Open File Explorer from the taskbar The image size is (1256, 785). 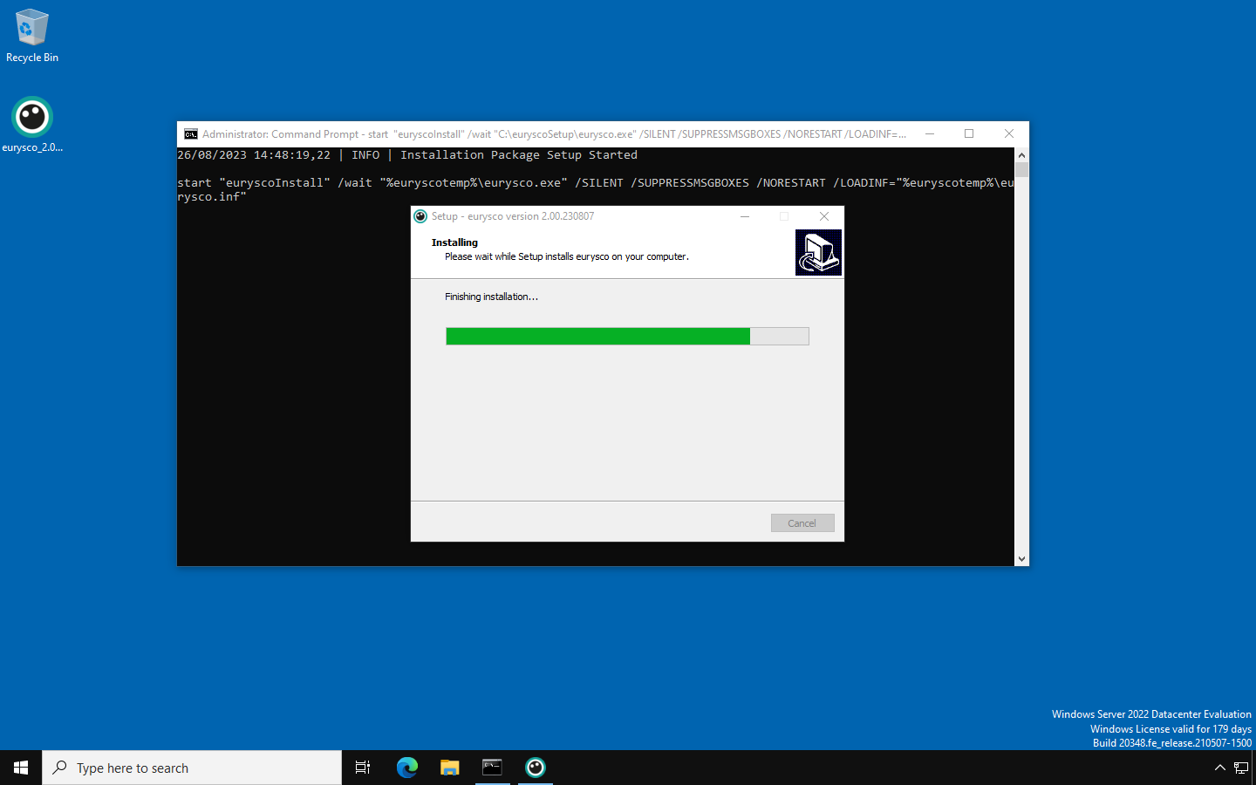(450, 768)
